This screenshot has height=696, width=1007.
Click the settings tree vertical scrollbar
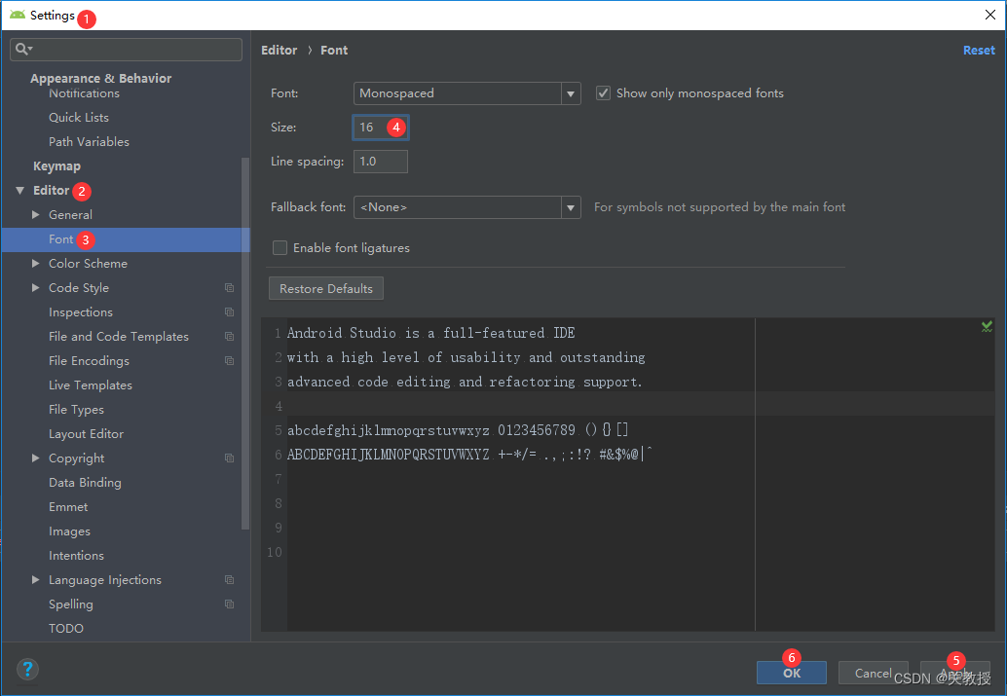pos(245,344)
